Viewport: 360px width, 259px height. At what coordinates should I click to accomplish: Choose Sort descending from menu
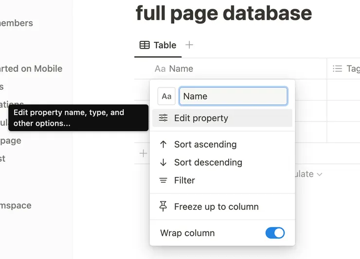(x=208, y=162)
